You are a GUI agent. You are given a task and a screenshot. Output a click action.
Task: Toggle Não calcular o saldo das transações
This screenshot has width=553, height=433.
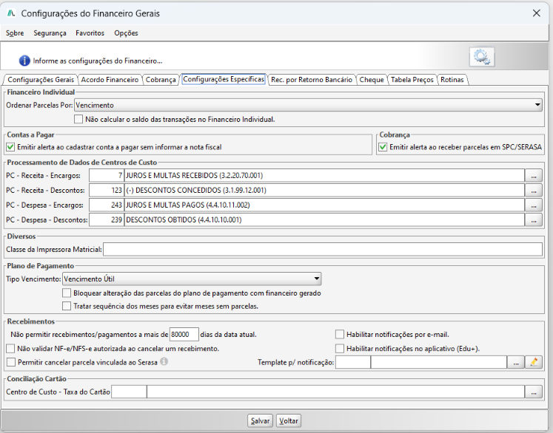tap(78, 120)
